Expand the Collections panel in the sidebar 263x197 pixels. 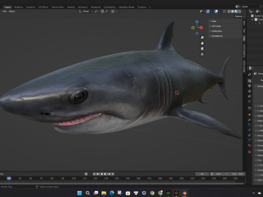click(225, 31)
